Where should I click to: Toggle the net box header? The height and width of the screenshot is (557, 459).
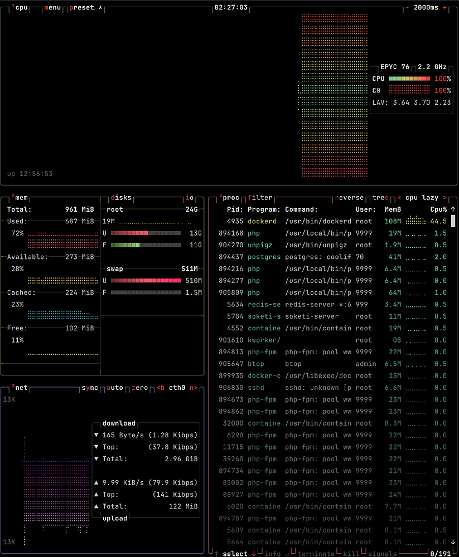click(20, 388)
